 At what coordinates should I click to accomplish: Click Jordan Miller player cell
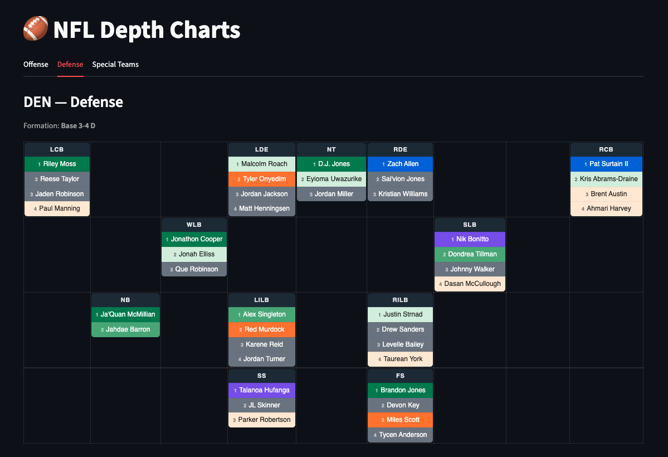click(331, 194)
